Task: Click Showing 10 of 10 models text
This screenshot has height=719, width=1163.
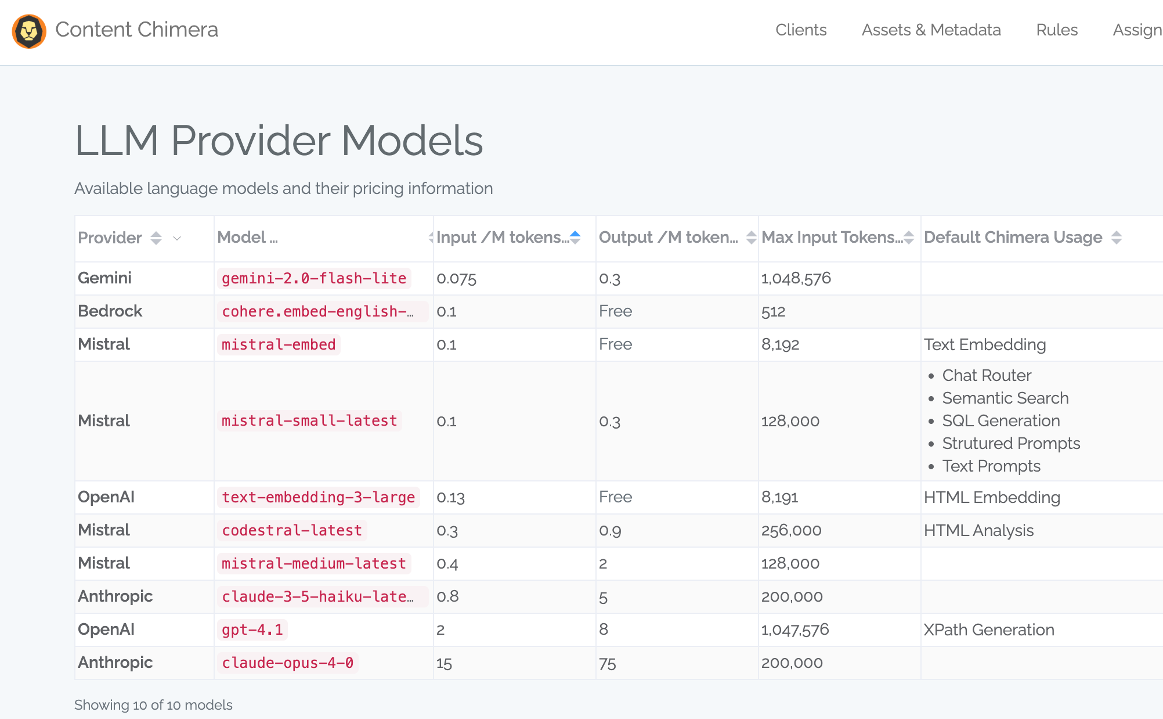Action: click(153, 705)
